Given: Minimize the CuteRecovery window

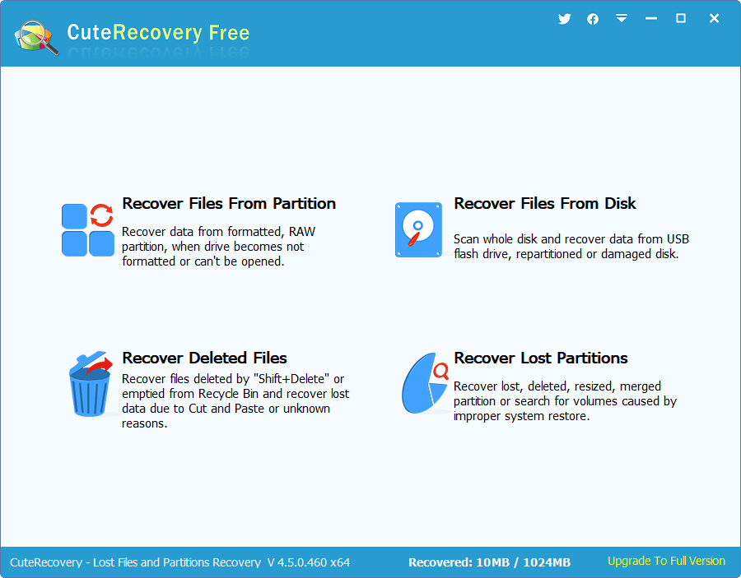Looking at the screenshot, I should (x=650, y=19).
